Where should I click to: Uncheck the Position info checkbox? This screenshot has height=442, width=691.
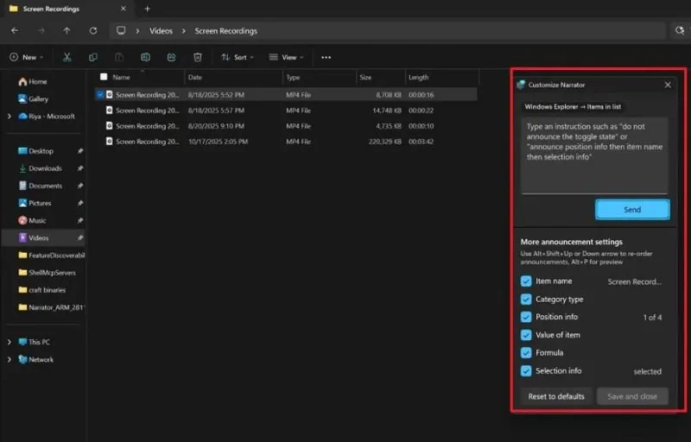click(526, 317)
